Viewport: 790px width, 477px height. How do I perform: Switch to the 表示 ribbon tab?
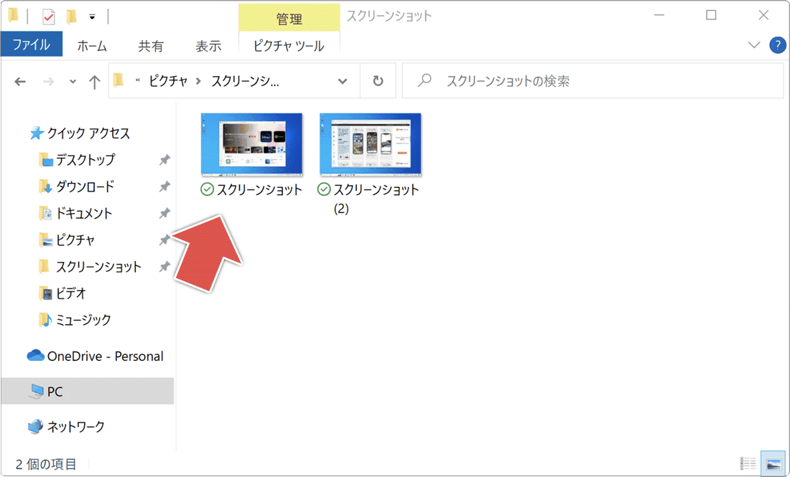[x=208, y=46]
